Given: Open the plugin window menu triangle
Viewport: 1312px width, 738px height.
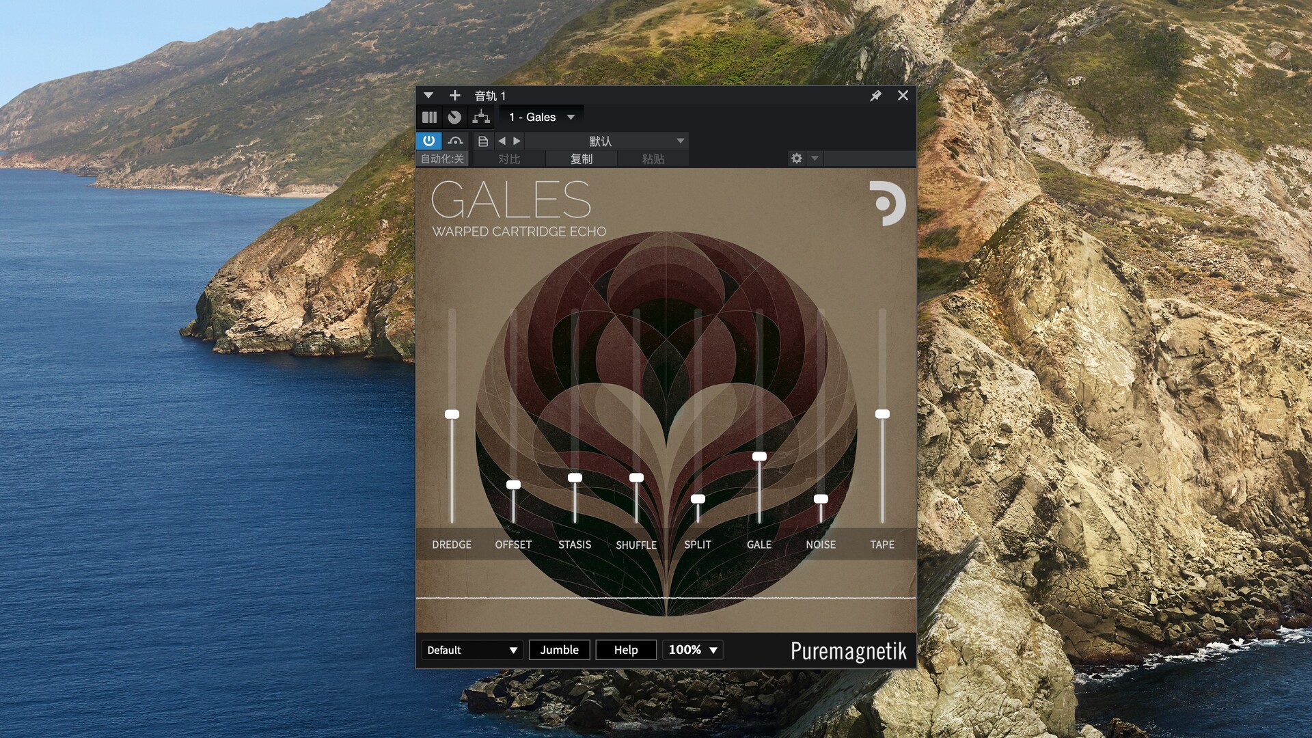Looking at the screenshot, I should point(428,96).
